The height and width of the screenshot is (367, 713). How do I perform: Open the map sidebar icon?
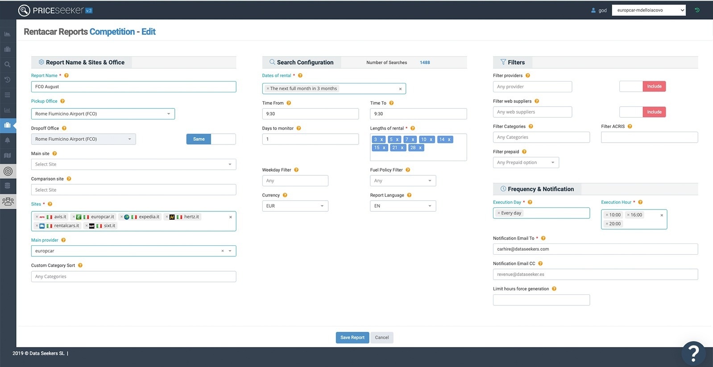click(x=7, y=155)
